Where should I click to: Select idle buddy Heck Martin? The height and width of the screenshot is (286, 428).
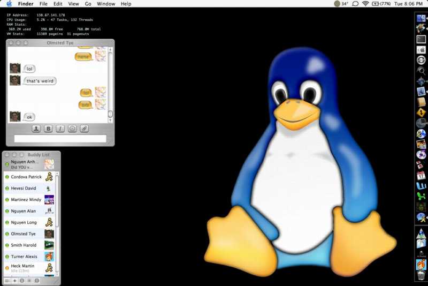(29, 268)
